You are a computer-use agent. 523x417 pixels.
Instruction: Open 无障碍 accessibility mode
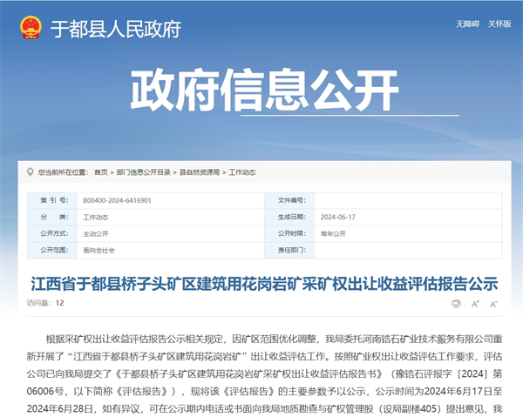(x=467, y=24)
